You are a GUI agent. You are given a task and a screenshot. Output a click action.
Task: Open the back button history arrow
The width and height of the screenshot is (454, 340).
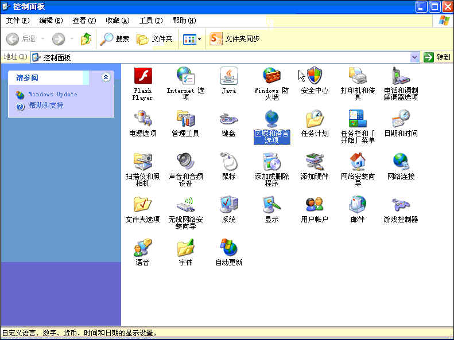click(x=42, y=39)
